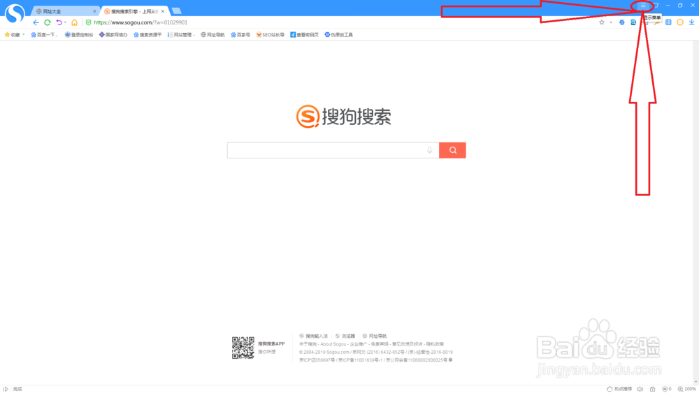
Task: Open the 百家号 bookmark
Action: pos(240,35)
